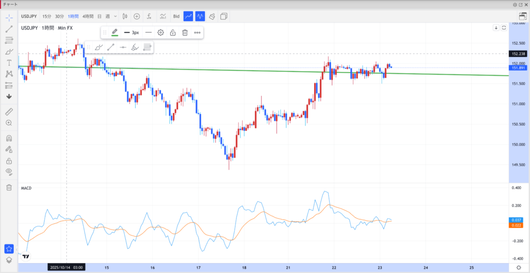Activate the ruler measure tool

click(x=9, y=111)
